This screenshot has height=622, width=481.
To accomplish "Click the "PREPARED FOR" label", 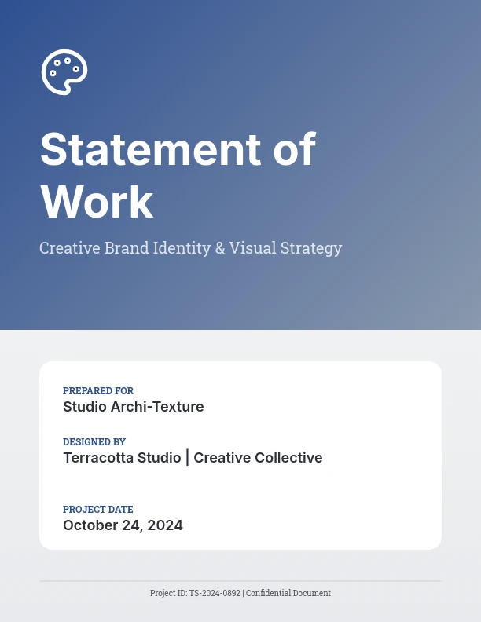I will (98, 390).
